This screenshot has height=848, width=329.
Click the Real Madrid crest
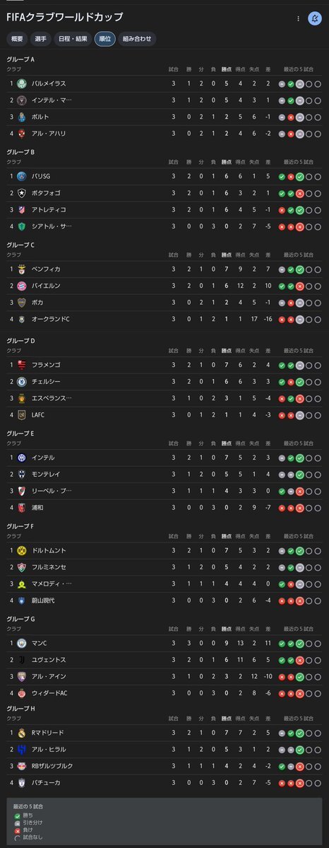tap(22, 733)
